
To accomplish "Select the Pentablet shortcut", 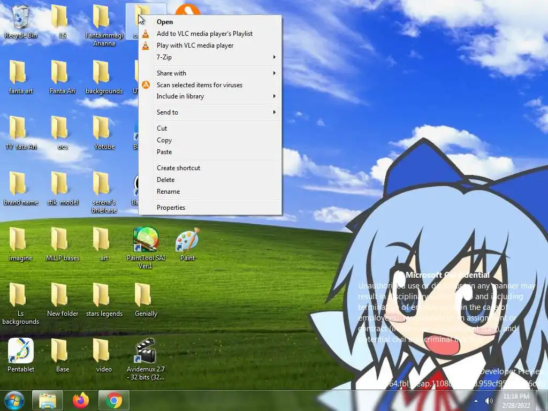I will point(21,355).
